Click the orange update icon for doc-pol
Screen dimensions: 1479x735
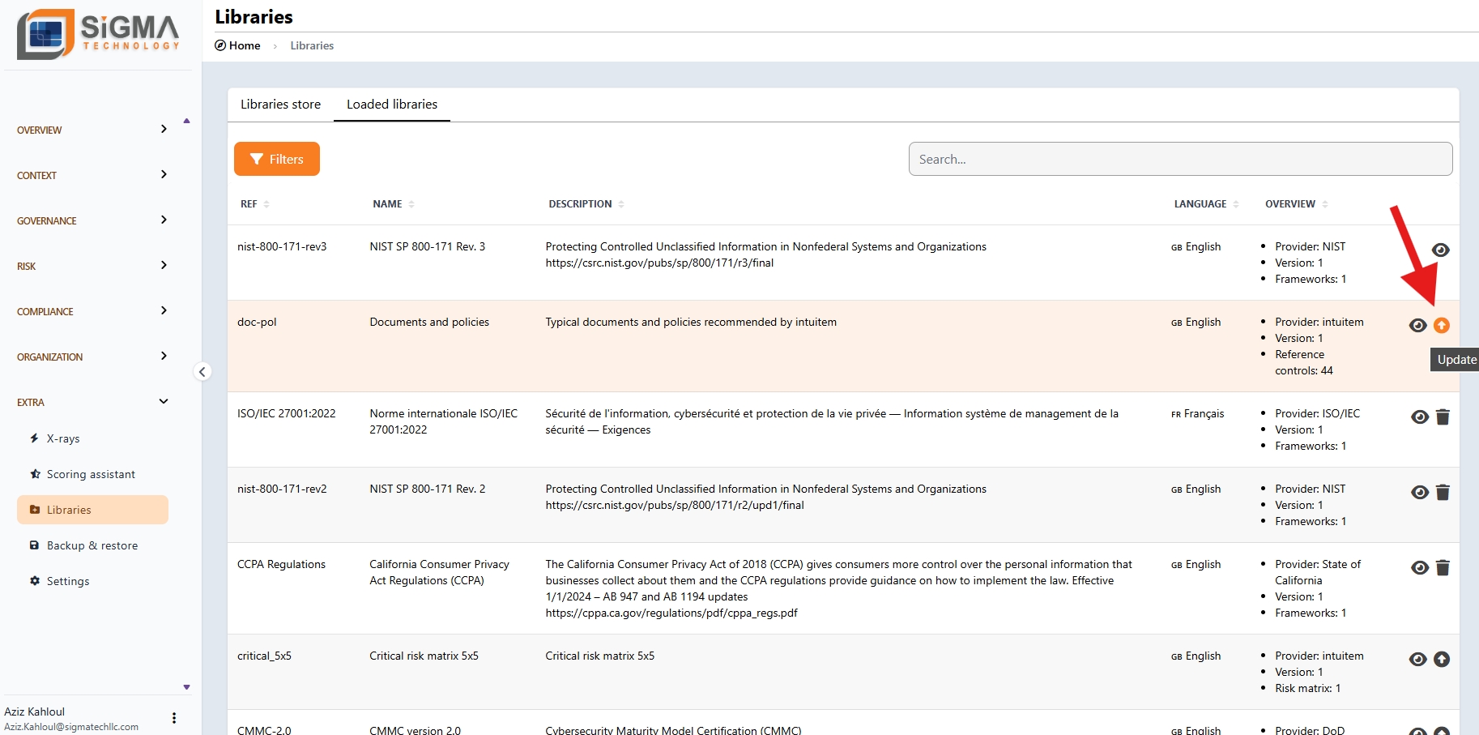coord(1441,325)
